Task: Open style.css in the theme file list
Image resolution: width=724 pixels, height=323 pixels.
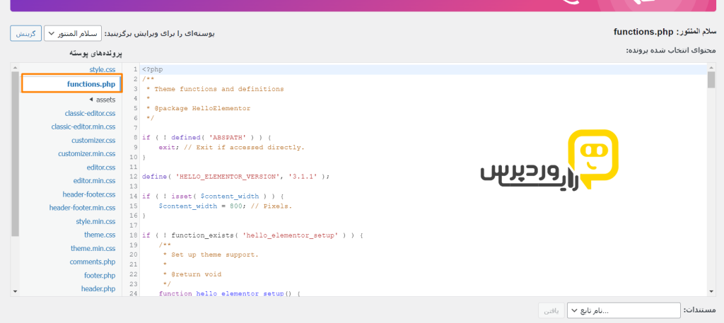Action: coord(102,70)
